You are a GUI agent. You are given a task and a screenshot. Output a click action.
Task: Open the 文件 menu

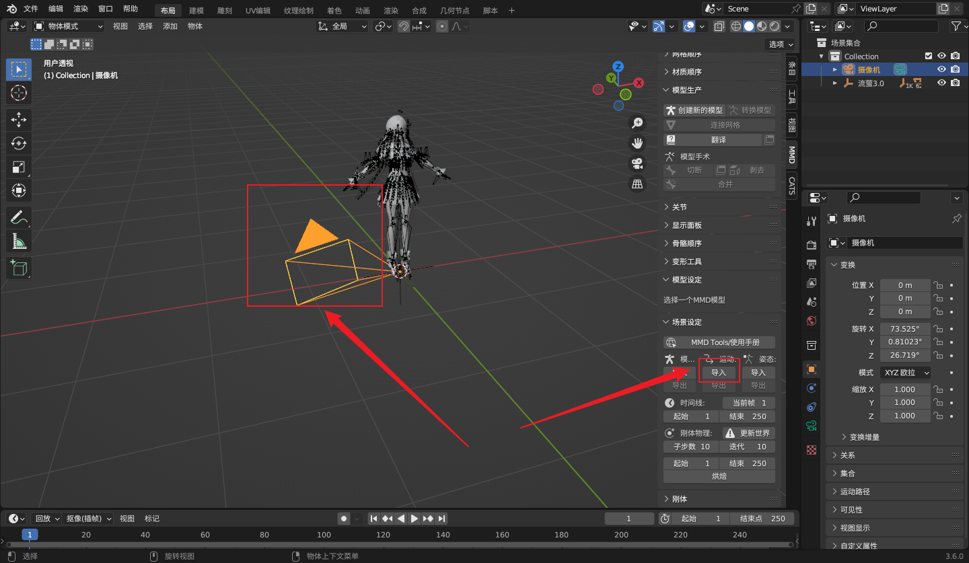[x=31, y=9]
